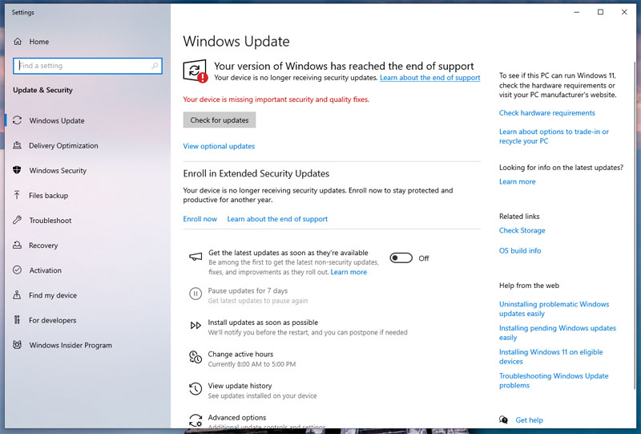Click the Troubleshoot wrench icon
641x434 pixels.
coord(17,221)
